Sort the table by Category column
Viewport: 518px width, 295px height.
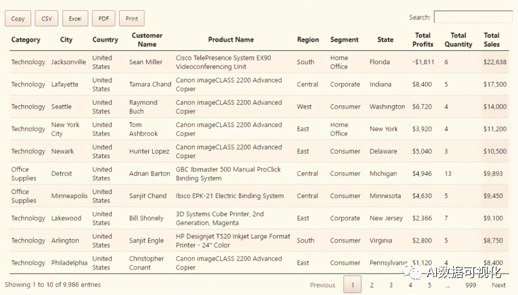tap(26, 40)
